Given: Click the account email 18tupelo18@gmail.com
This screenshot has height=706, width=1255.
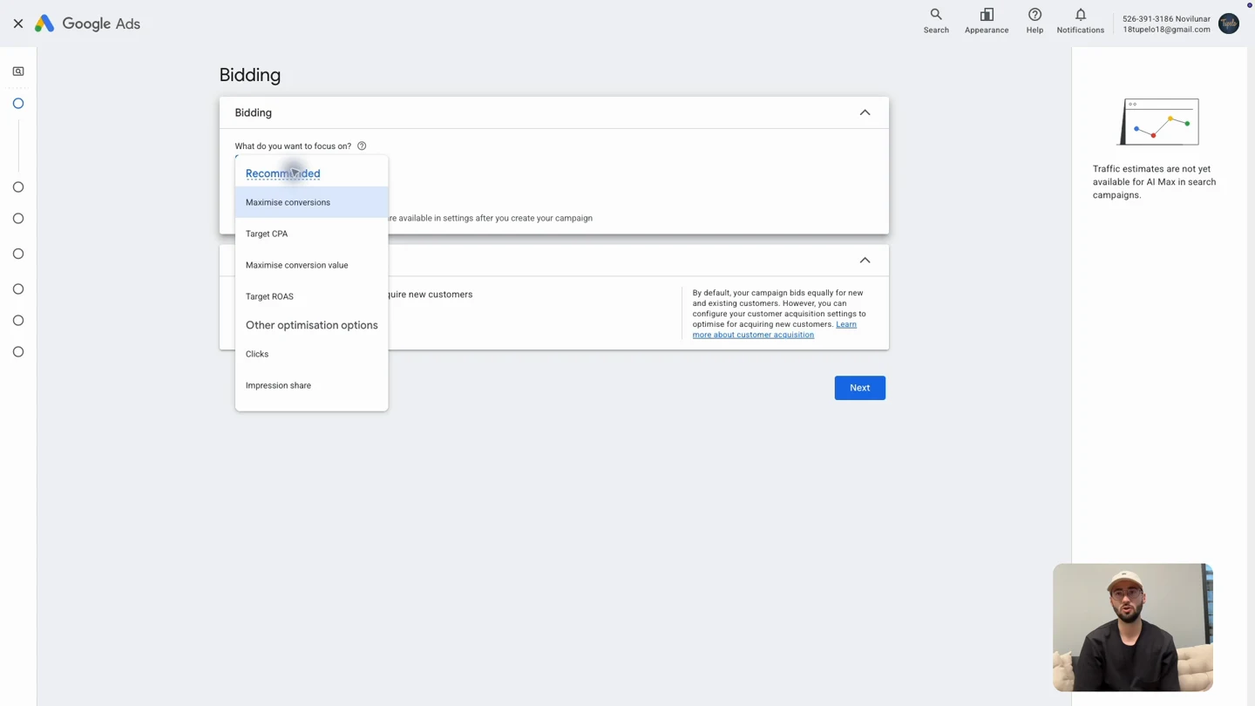Looking at the screenshot, I should (x=1166, y=30).
